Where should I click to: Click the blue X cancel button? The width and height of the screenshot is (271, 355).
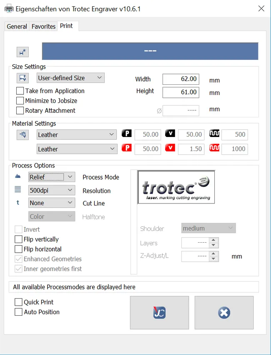[224, 313]
